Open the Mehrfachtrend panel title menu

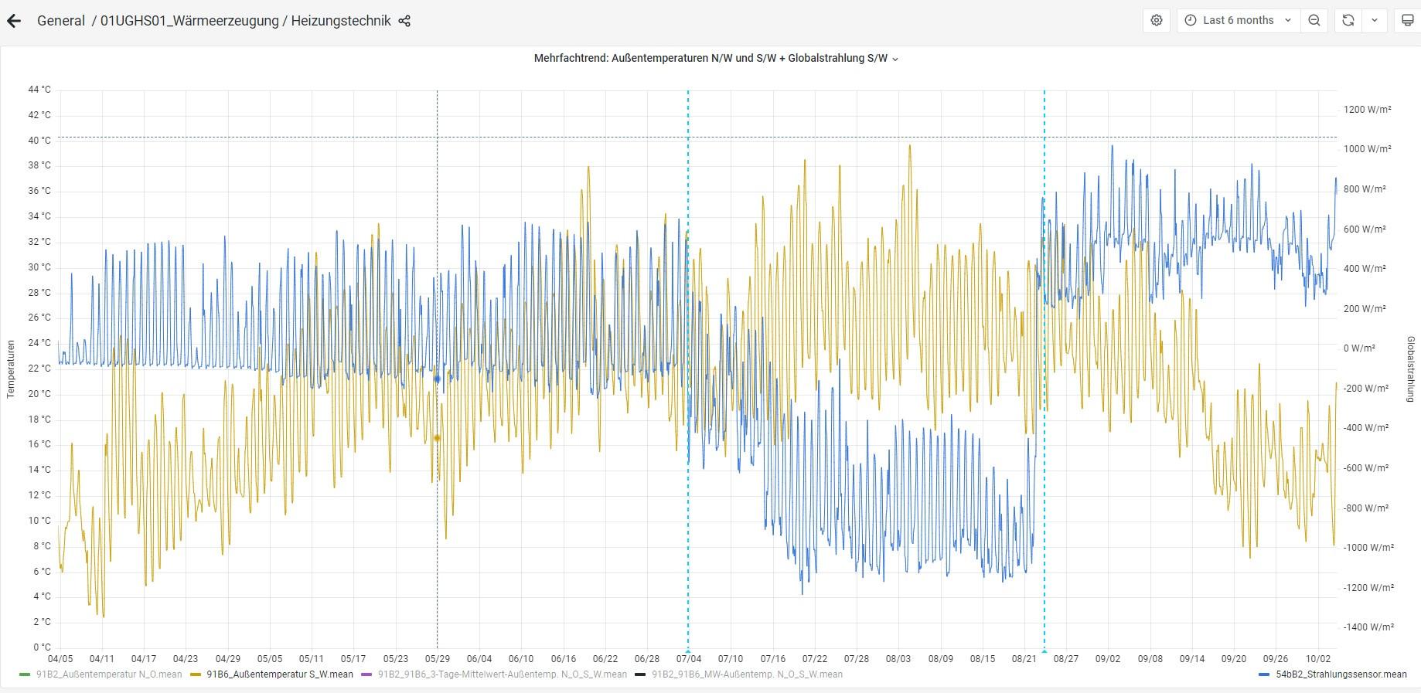point(716,58)
